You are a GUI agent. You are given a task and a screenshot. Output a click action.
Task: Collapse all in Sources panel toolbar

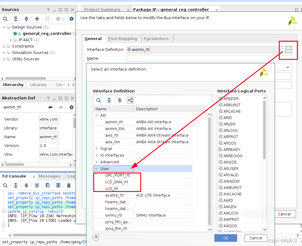(x=16, y=19)
